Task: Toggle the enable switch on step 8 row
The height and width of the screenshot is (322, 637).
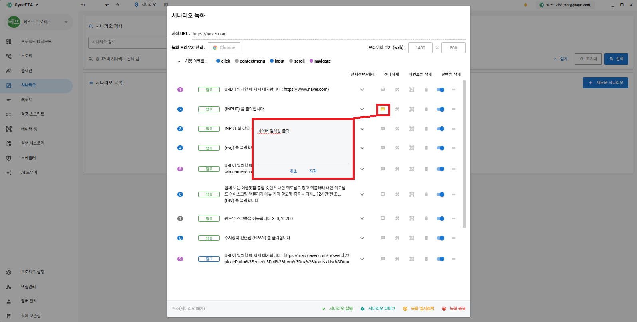Action: coord(440,238)
